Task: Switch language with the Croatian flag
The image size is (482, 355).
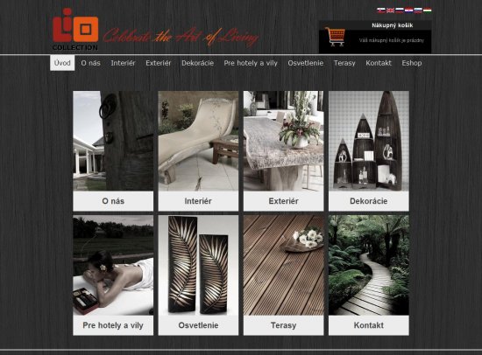Action: (x=408, y=10)
